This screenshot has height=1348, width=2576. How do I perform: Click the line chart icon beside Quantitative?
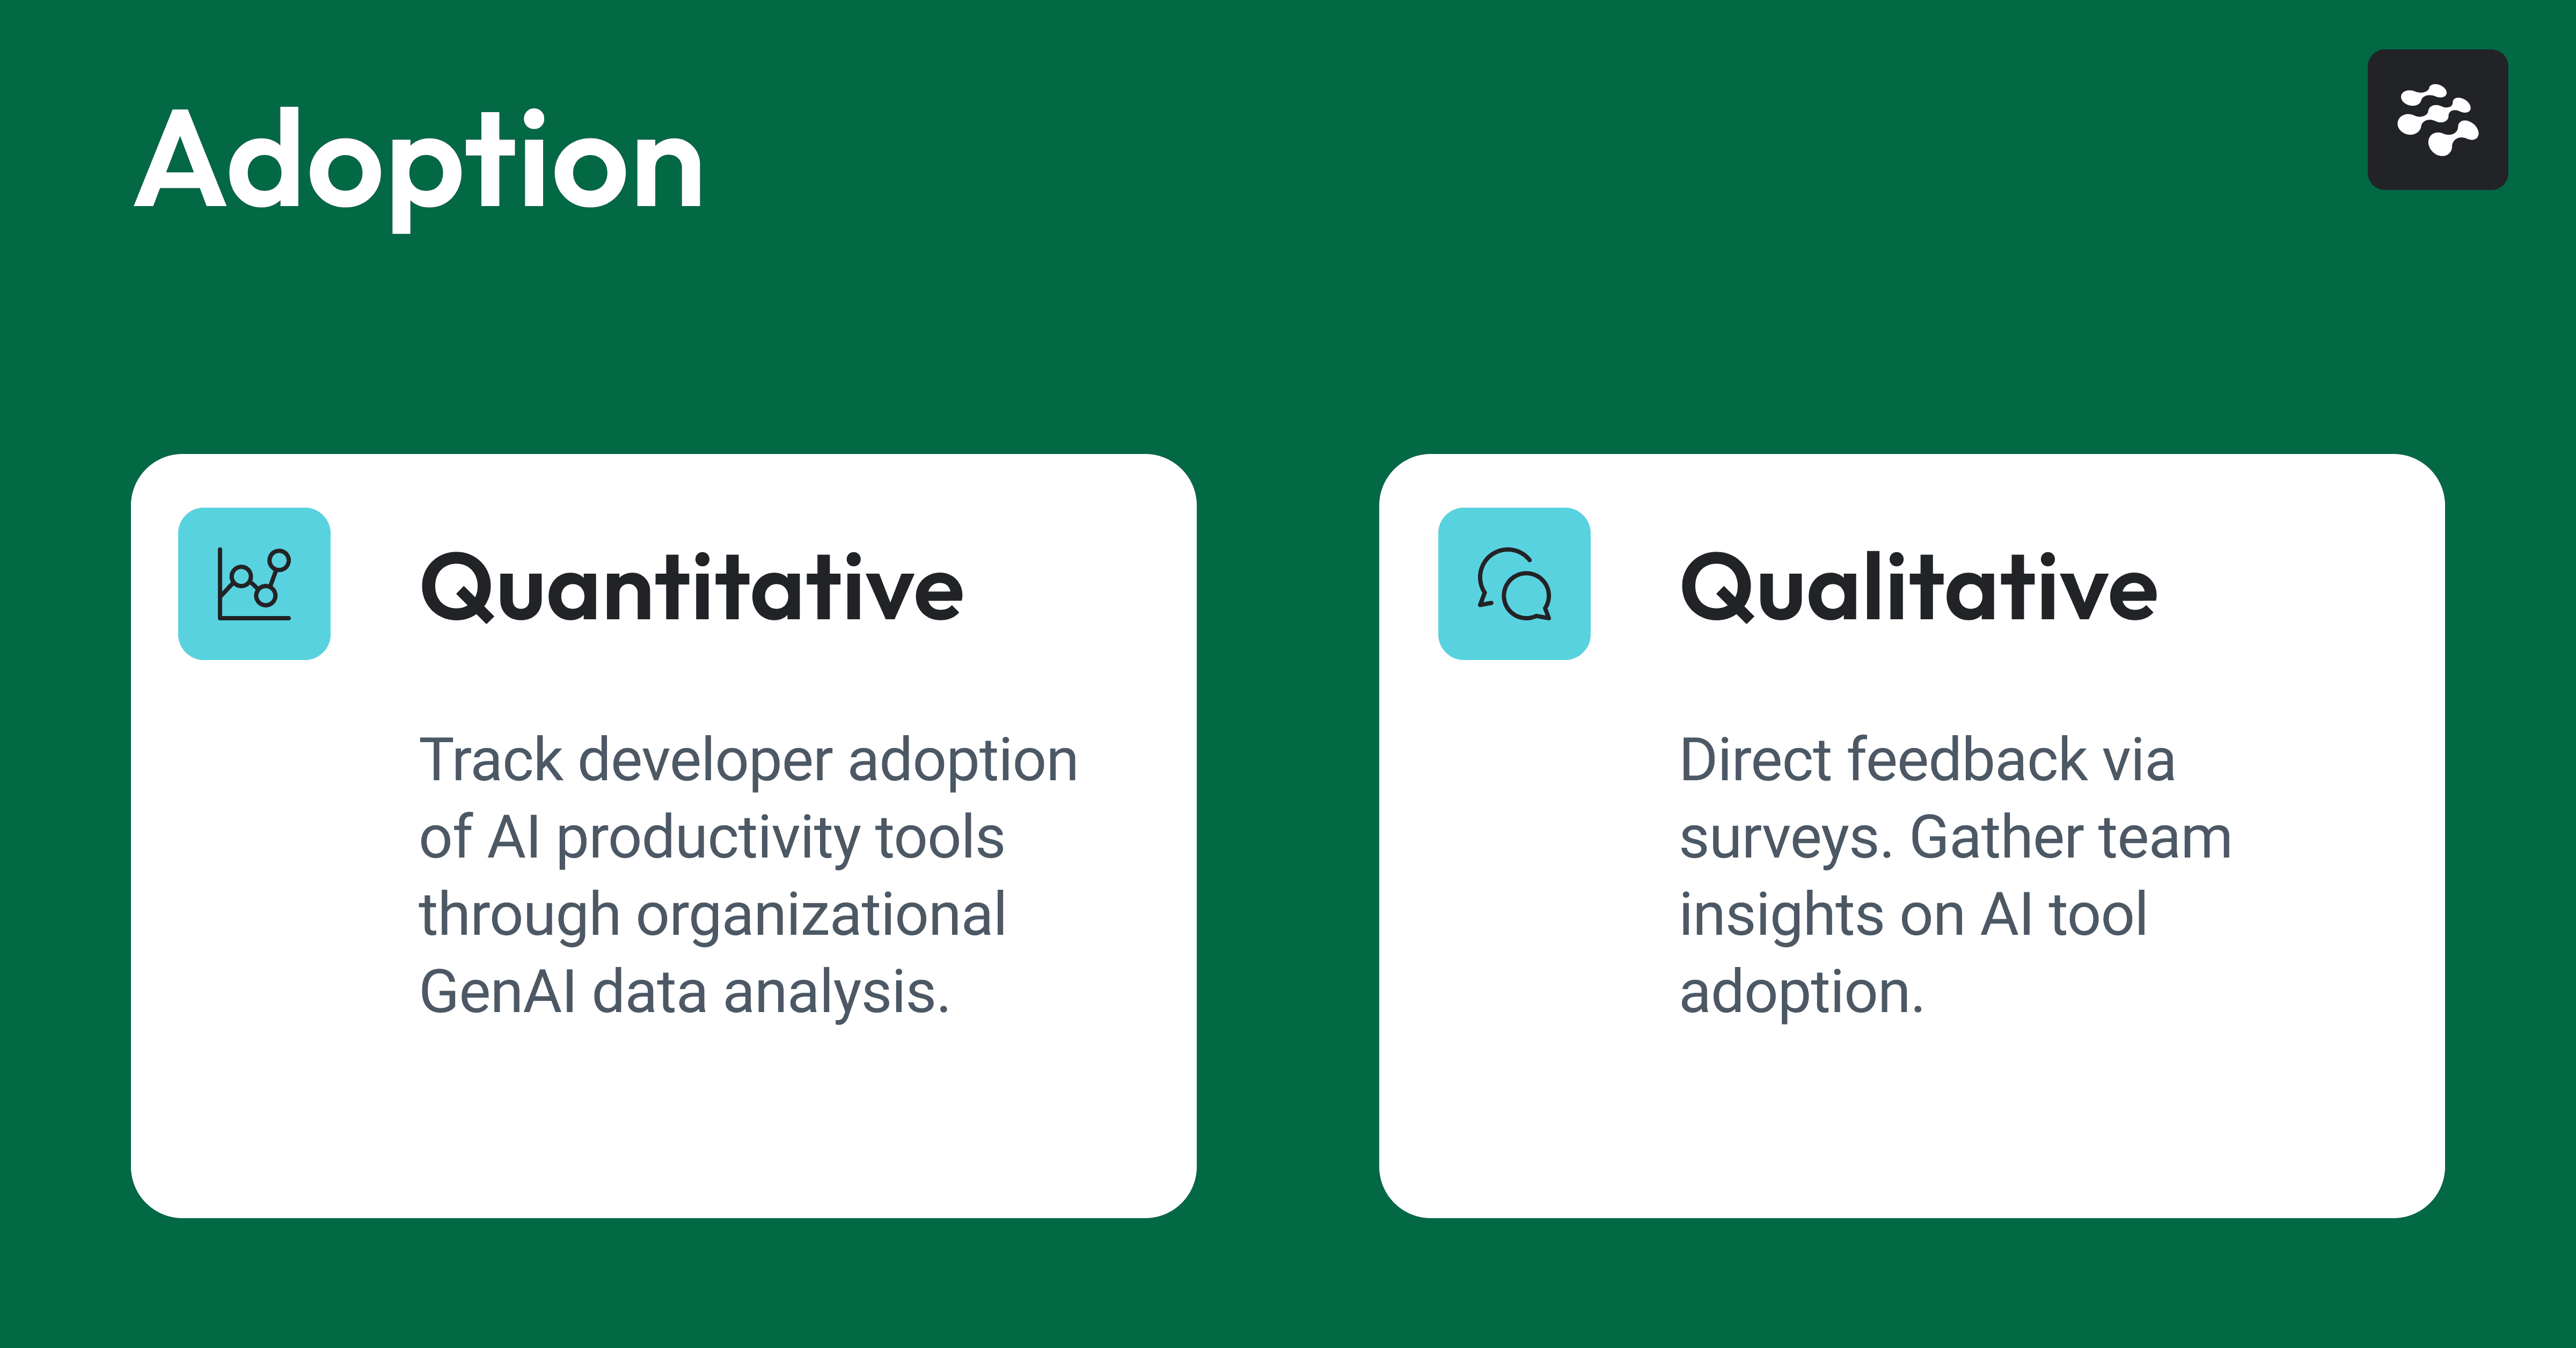254,584
